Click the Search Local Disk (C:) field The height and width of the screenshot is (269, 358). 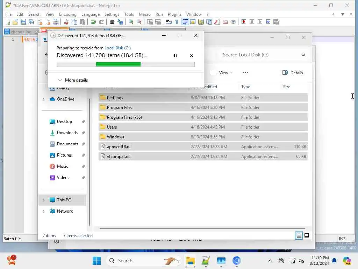point(264,55)
